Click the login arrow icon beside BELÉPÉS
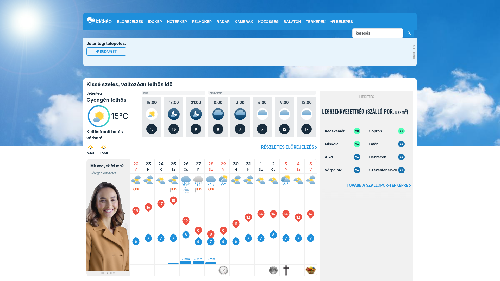Image resolution: width=500 pixels, height=281 pixels. (x=333, y=22)
